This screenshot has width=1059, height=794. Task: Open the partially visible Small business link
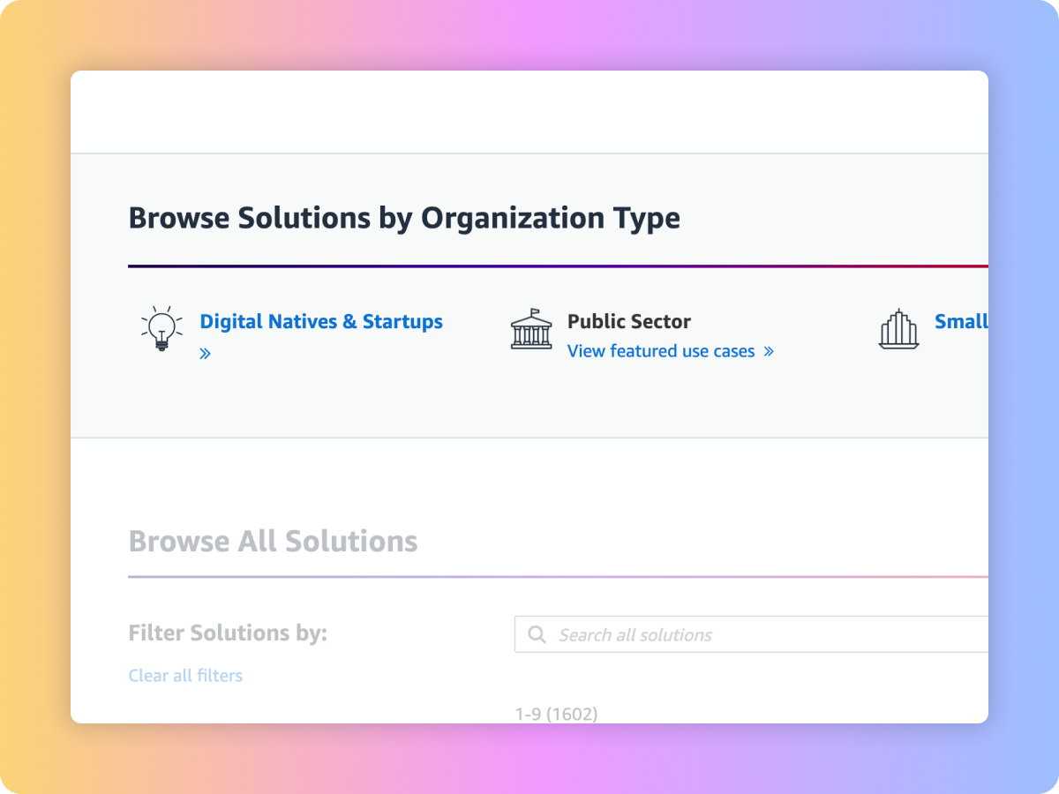coord(960,322)
